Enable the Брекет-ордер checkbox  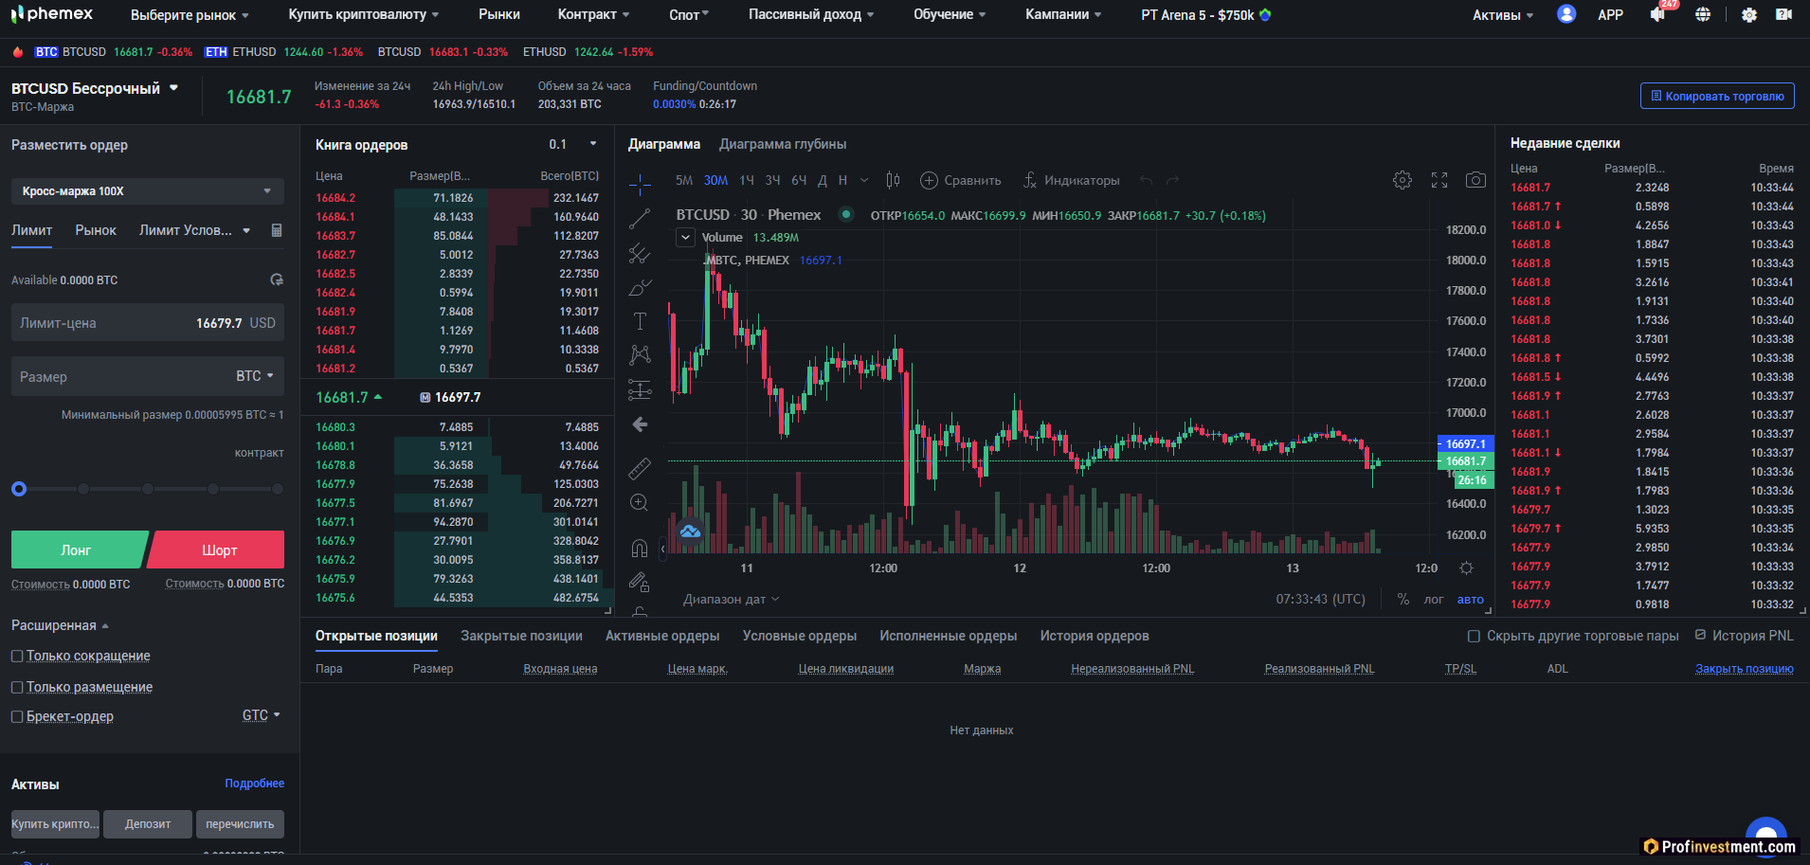[17, 716]
